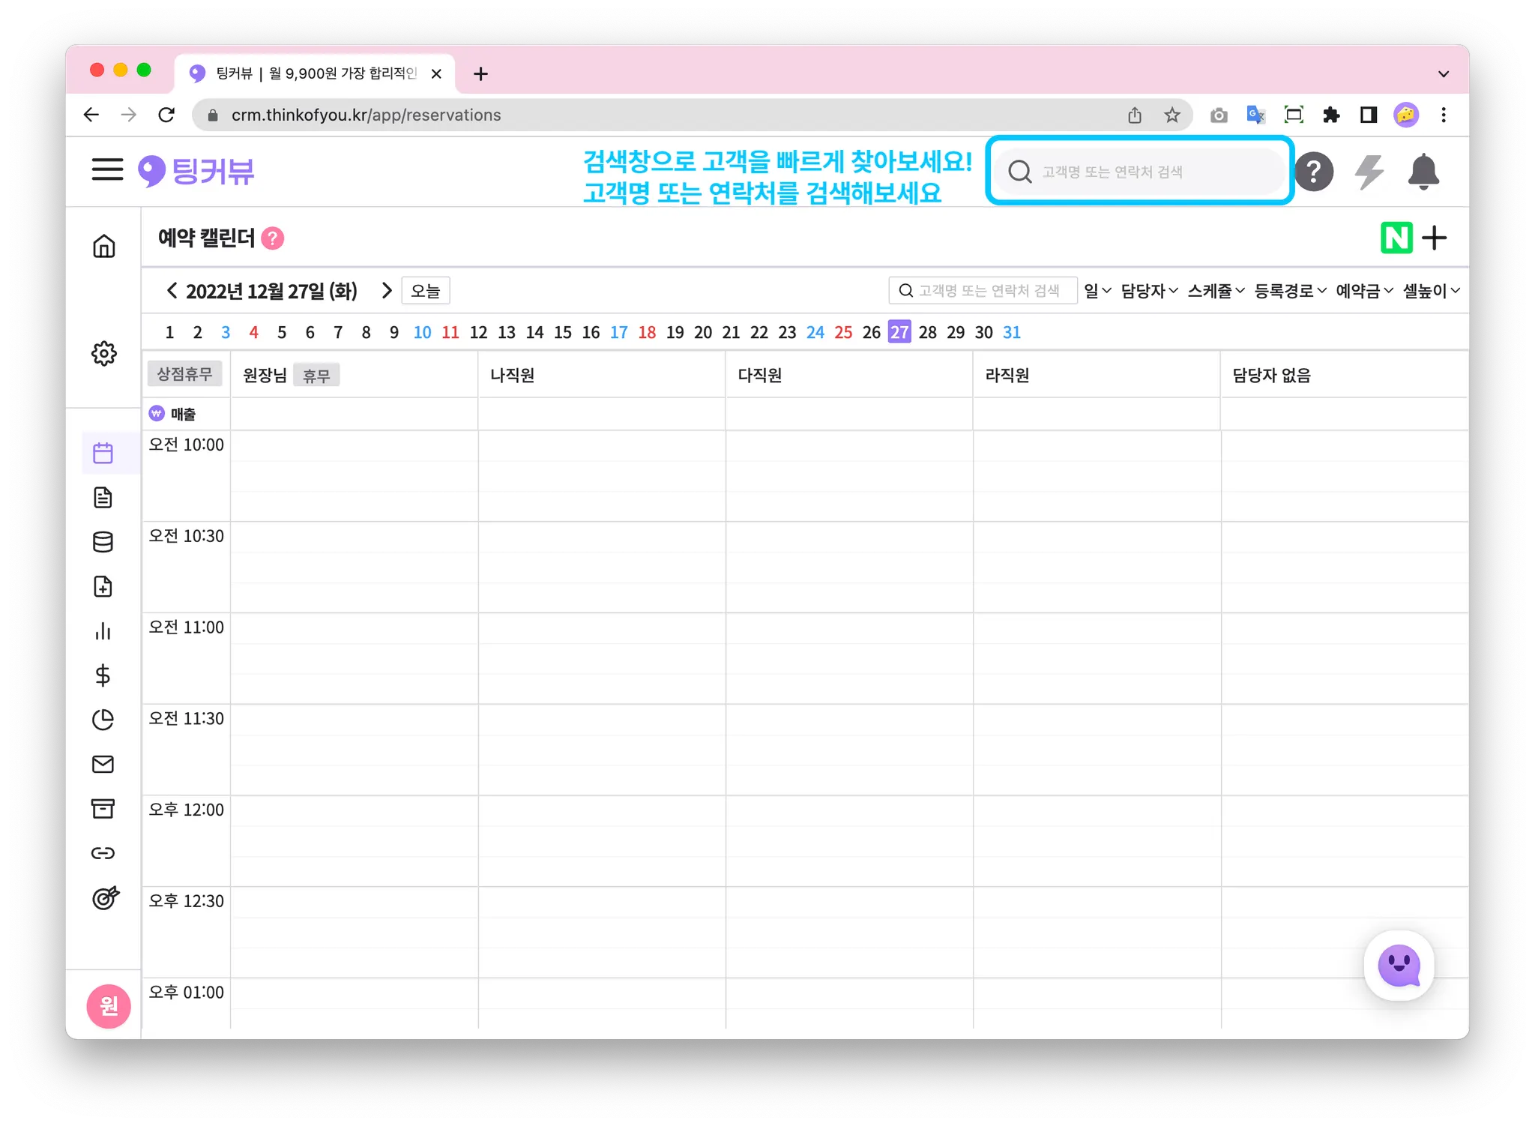Click the bar chart statistics icon
Viewport: 1535px width, 1126px height.
click(x=103, y=631)
